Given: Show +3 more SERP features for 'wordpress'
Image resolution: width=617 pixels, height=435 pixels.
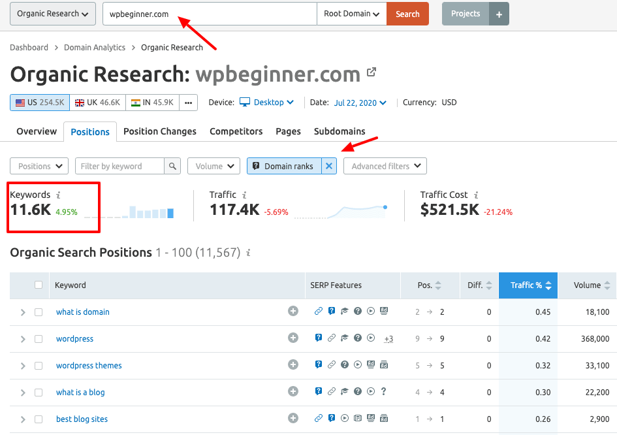Looking at the screenshot, I should pos(388,339).
